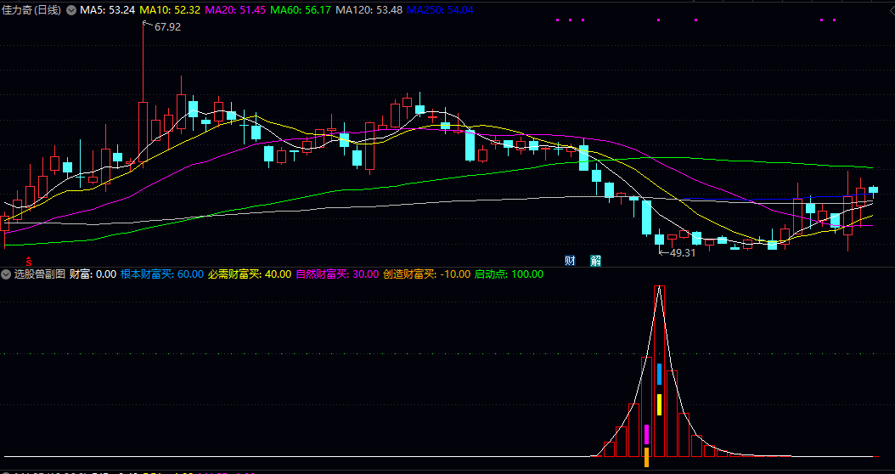Click the magenta signal bar in sub-chart

point(647,435)
